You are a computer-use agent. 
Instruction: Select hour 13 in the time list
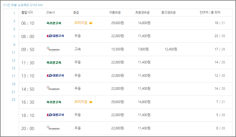coord(13,61)
